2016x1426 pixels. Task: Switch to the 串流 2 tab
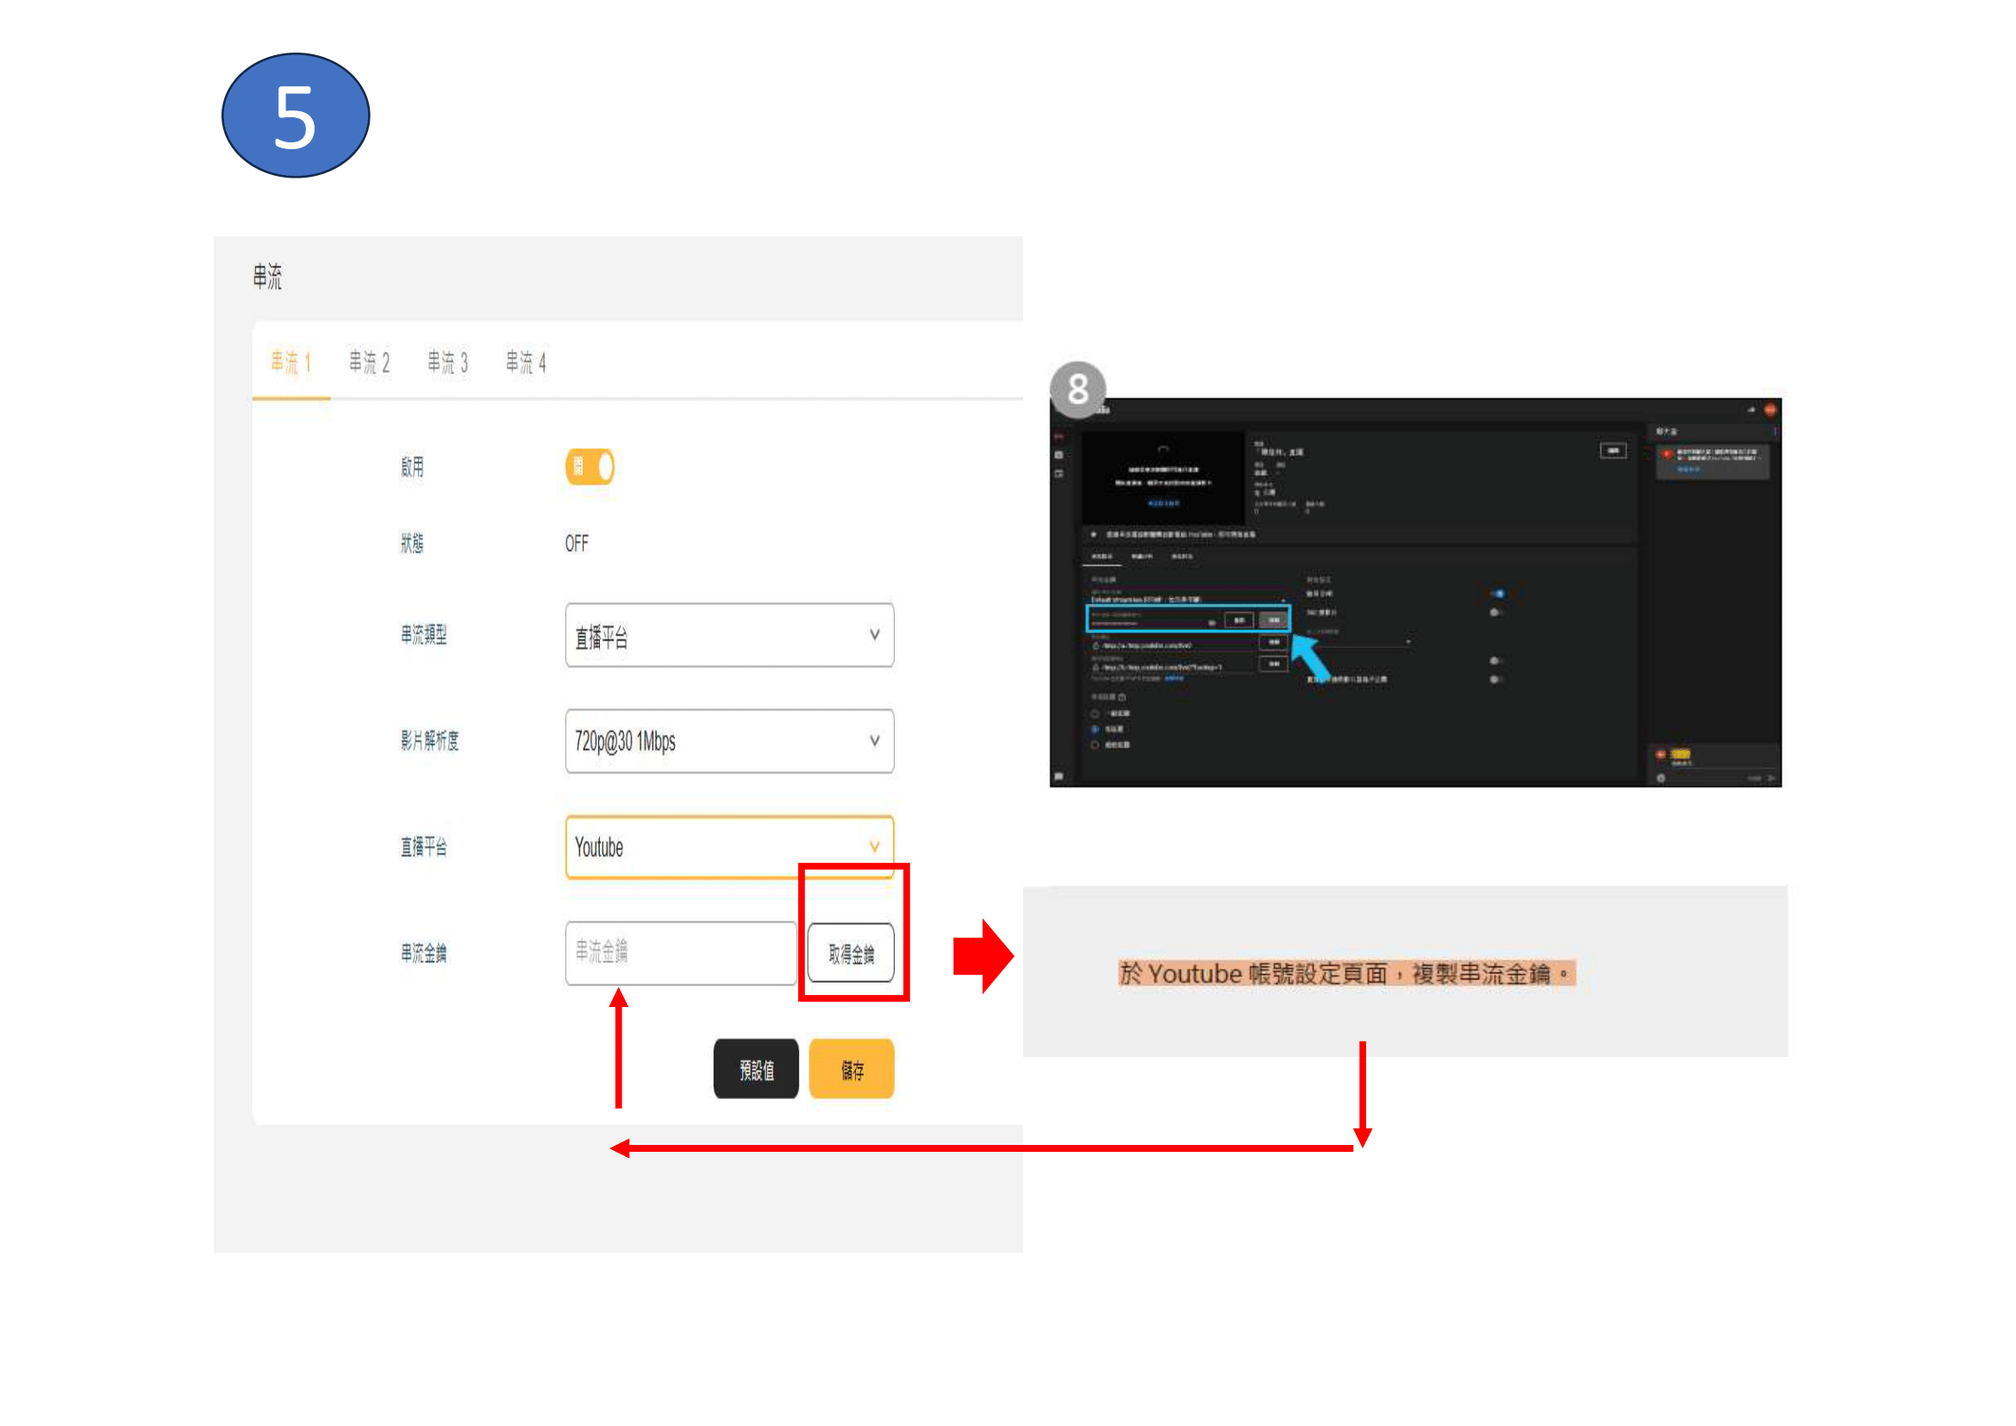tap(369, 362)
